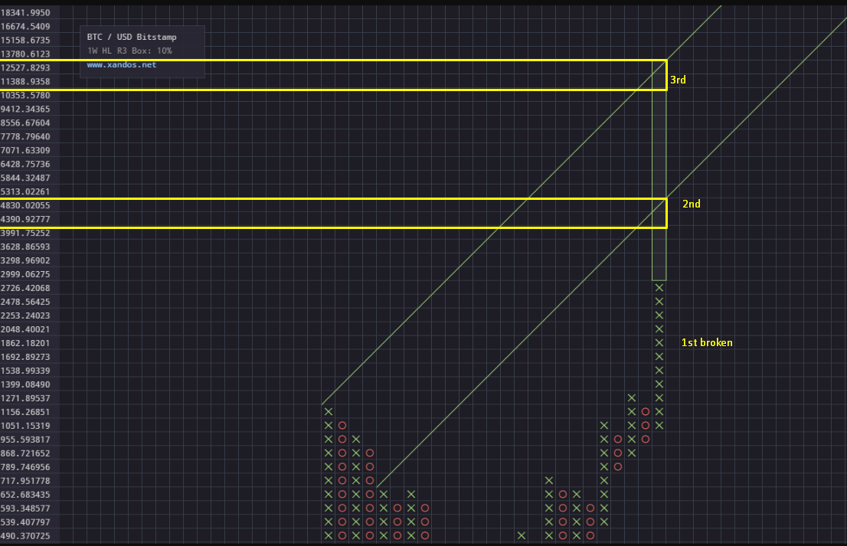Click the 12527.8293 price label
The image size is (847, 546).
(x=25, y=67)
